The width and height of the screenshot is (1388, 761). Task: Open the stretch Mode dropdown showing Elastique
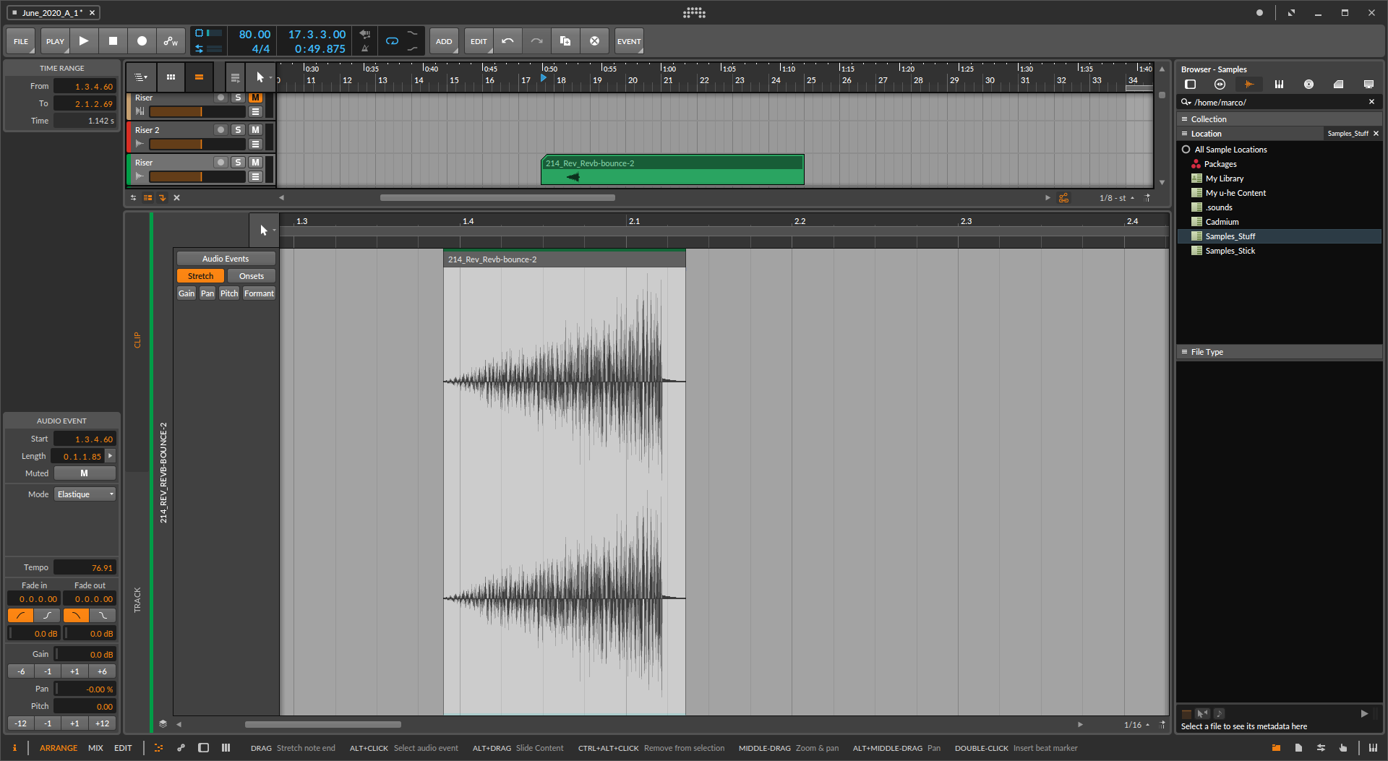(85, 494)
